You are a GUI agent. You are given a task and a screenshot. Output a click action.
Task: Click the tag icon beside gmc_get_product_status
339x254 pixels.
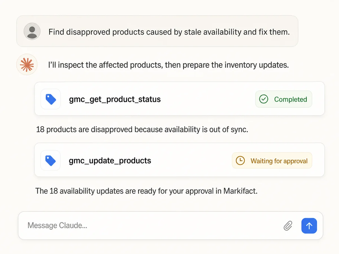[51, 99]
